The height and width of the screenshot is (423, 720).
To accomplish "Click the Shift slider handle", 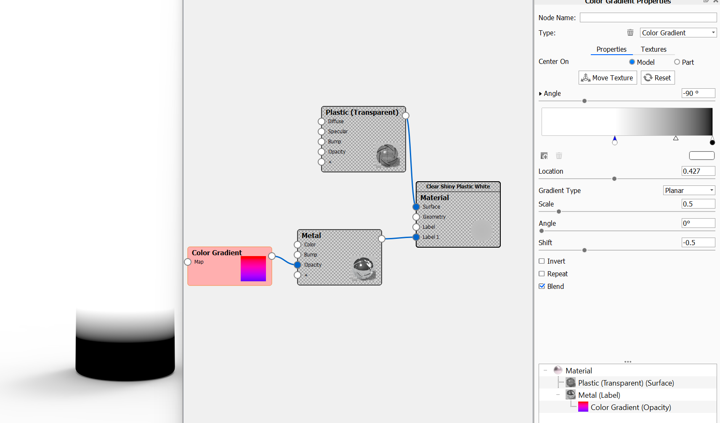I will click(x=585, y=250).
